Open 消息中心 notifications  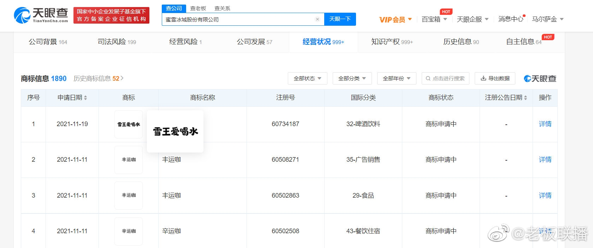tap(510, 19)
